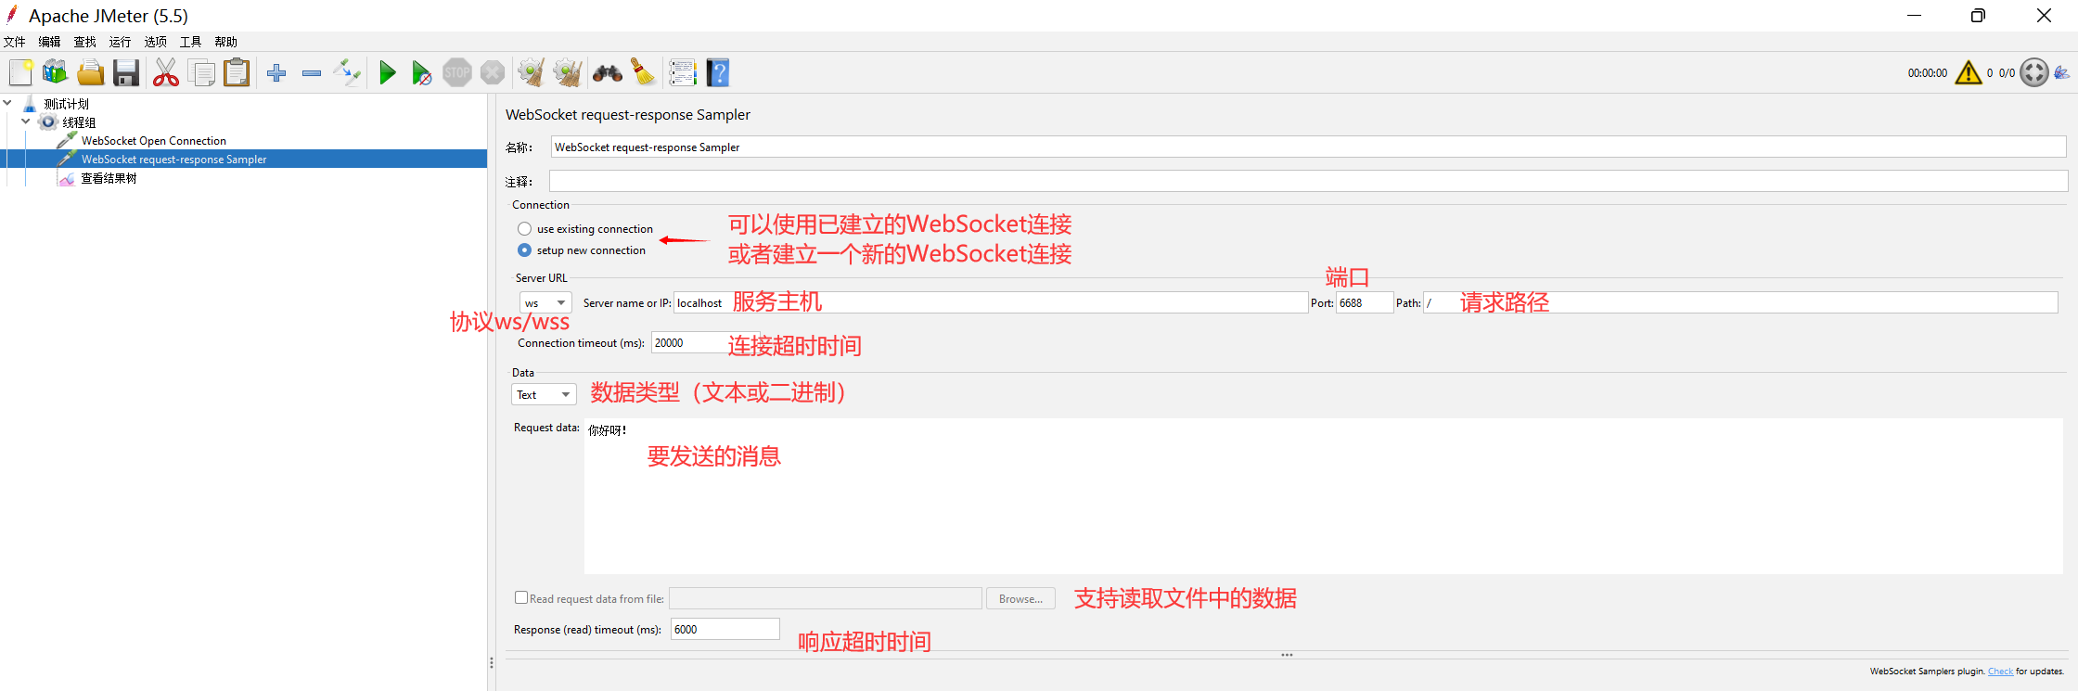
Task: Click the Path input field
Action: pos(1740,302)
